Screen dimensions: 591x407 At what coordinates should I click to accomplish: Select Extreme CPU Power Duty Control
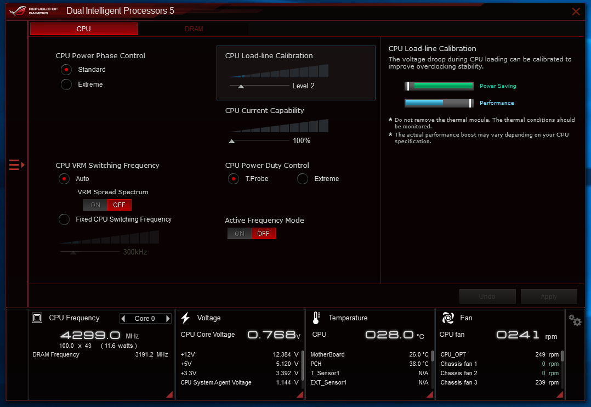pos(302,179)
